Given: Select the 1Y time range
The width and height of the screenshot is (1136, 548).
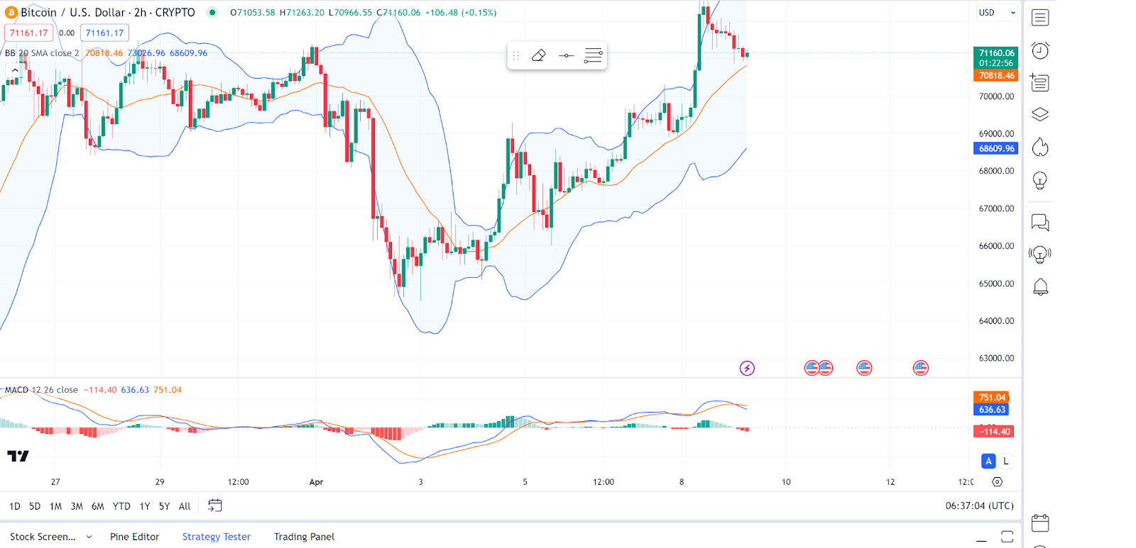Looking at the screenshot, I should [145, 506].
